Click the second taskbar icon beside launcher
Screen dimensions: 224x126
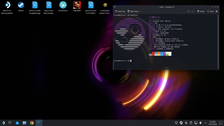10,123
